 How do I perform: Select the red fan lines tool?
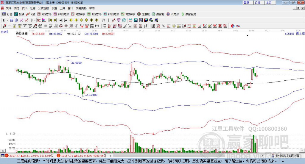pos(110,26)
